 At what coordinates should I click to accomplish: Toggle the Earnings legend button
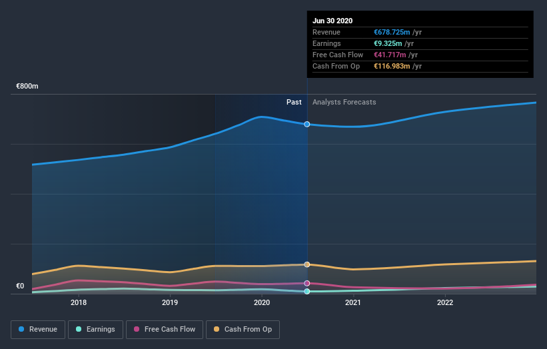[95, 330]
